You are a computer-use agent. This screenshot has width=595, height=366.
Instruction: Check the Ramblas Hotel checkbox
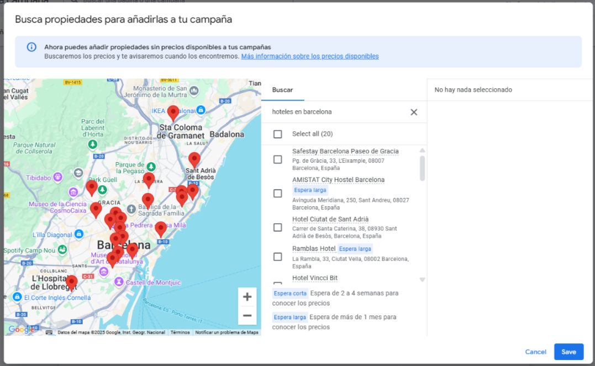click(278, 257)
